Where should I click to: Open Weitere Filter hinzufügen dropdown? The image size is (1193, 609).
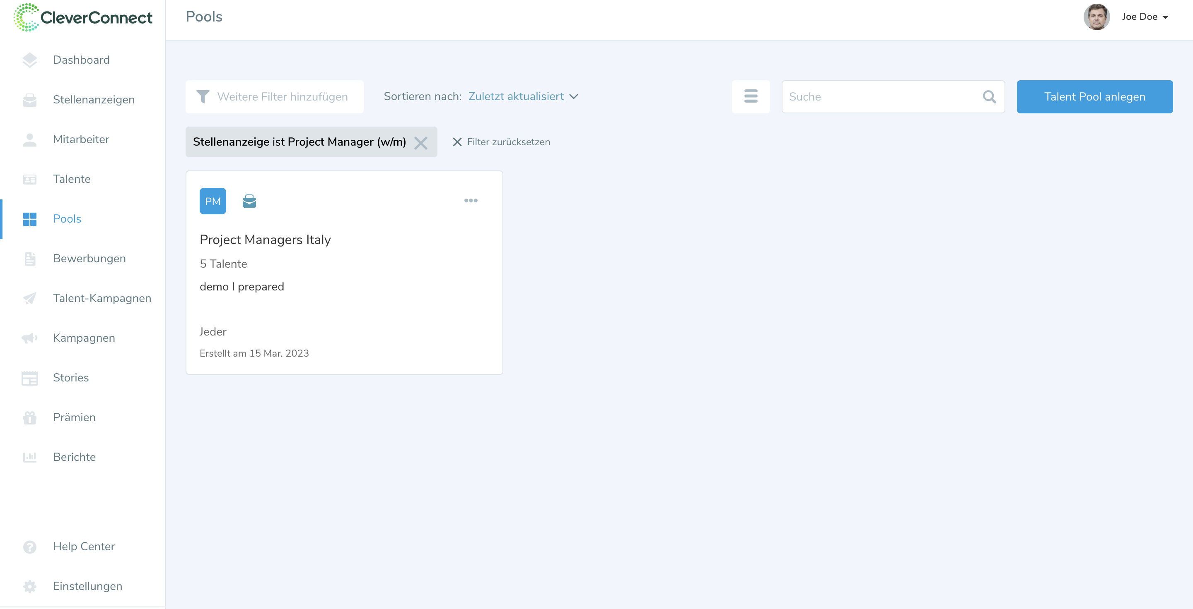click(x=282, y=96)
